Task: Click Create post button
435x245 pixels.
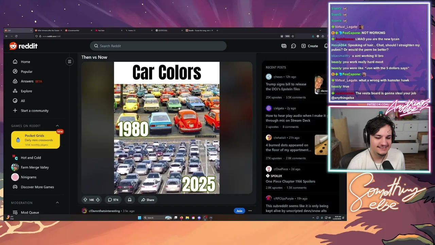Action: point(310,46)
